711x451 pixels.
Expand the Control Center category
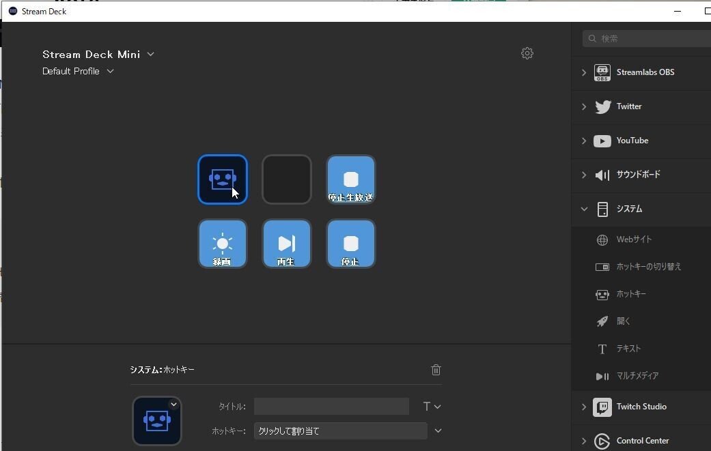coord(584,441)
